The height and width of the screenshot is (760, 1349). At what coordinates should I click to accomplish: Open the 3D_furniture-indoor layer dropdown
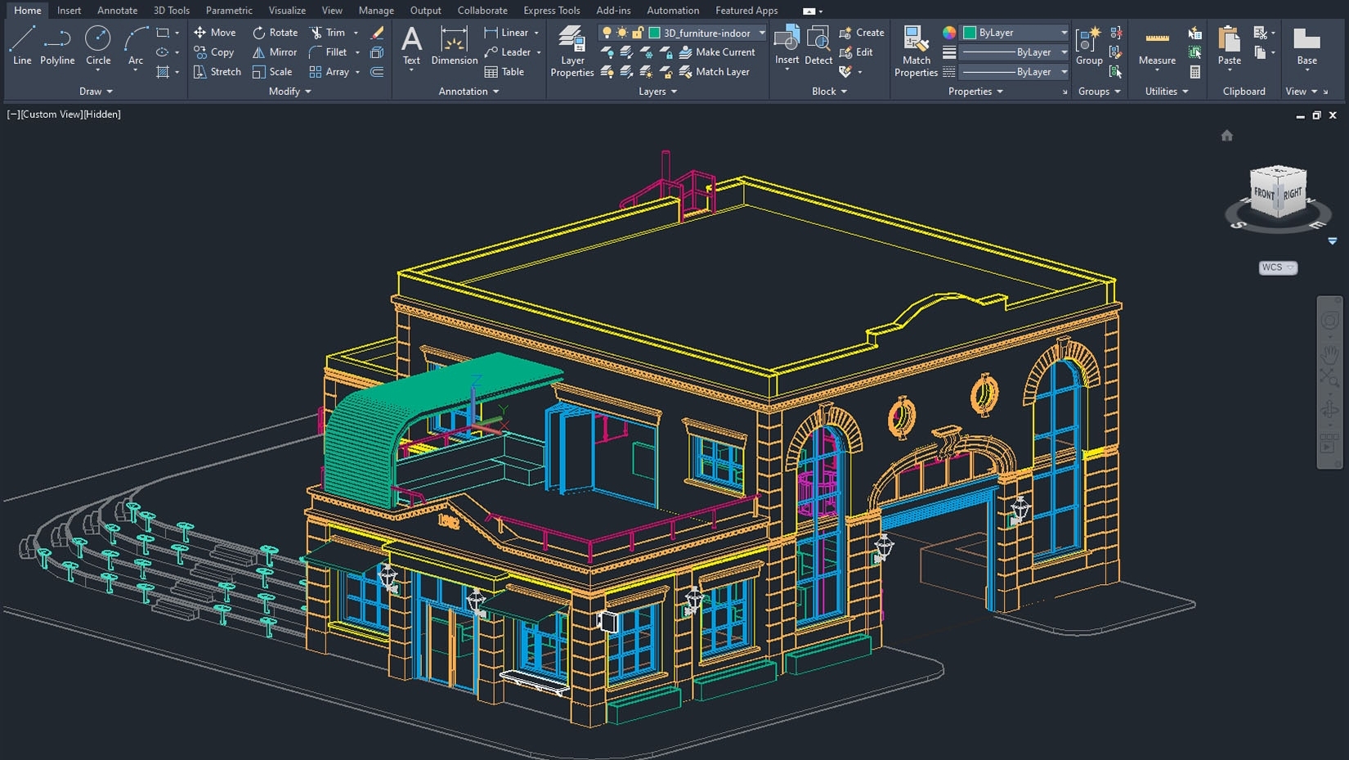click(x=761, y=33)
